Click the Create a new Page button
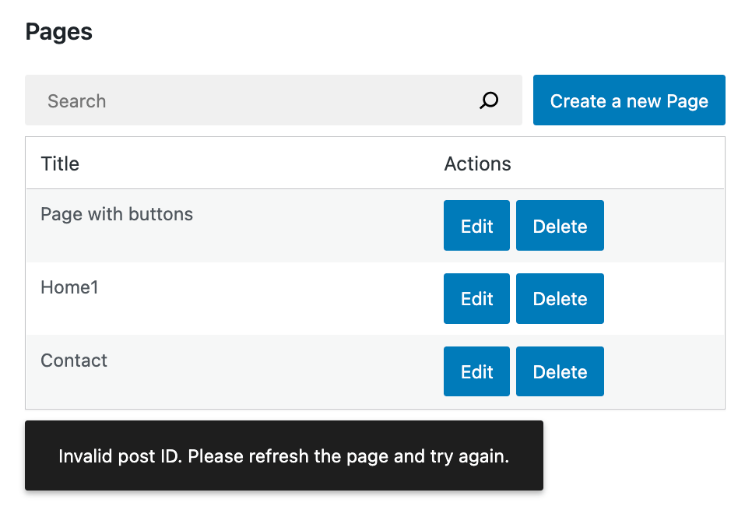This screenshot has width=752, height=531. 629,100
